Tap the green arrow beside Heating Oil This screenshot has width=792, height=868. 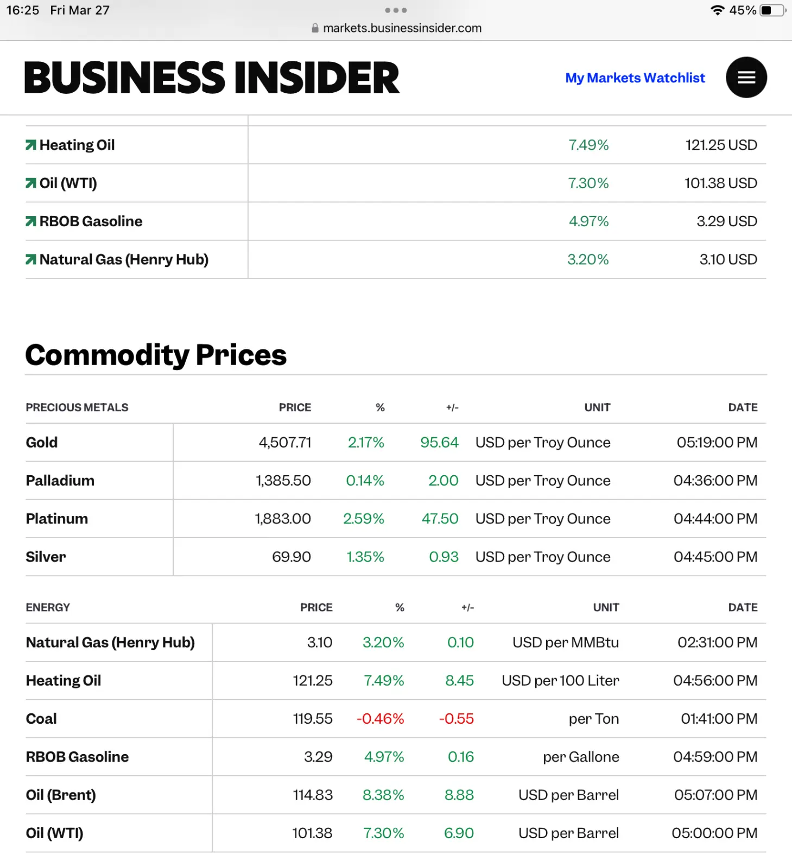31,145
